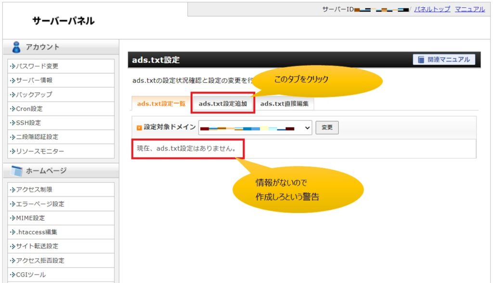Screen dimensions: 493x283
Task: Switch to ads.txt設定追加 tab
Action: click(x=222, y=103)
